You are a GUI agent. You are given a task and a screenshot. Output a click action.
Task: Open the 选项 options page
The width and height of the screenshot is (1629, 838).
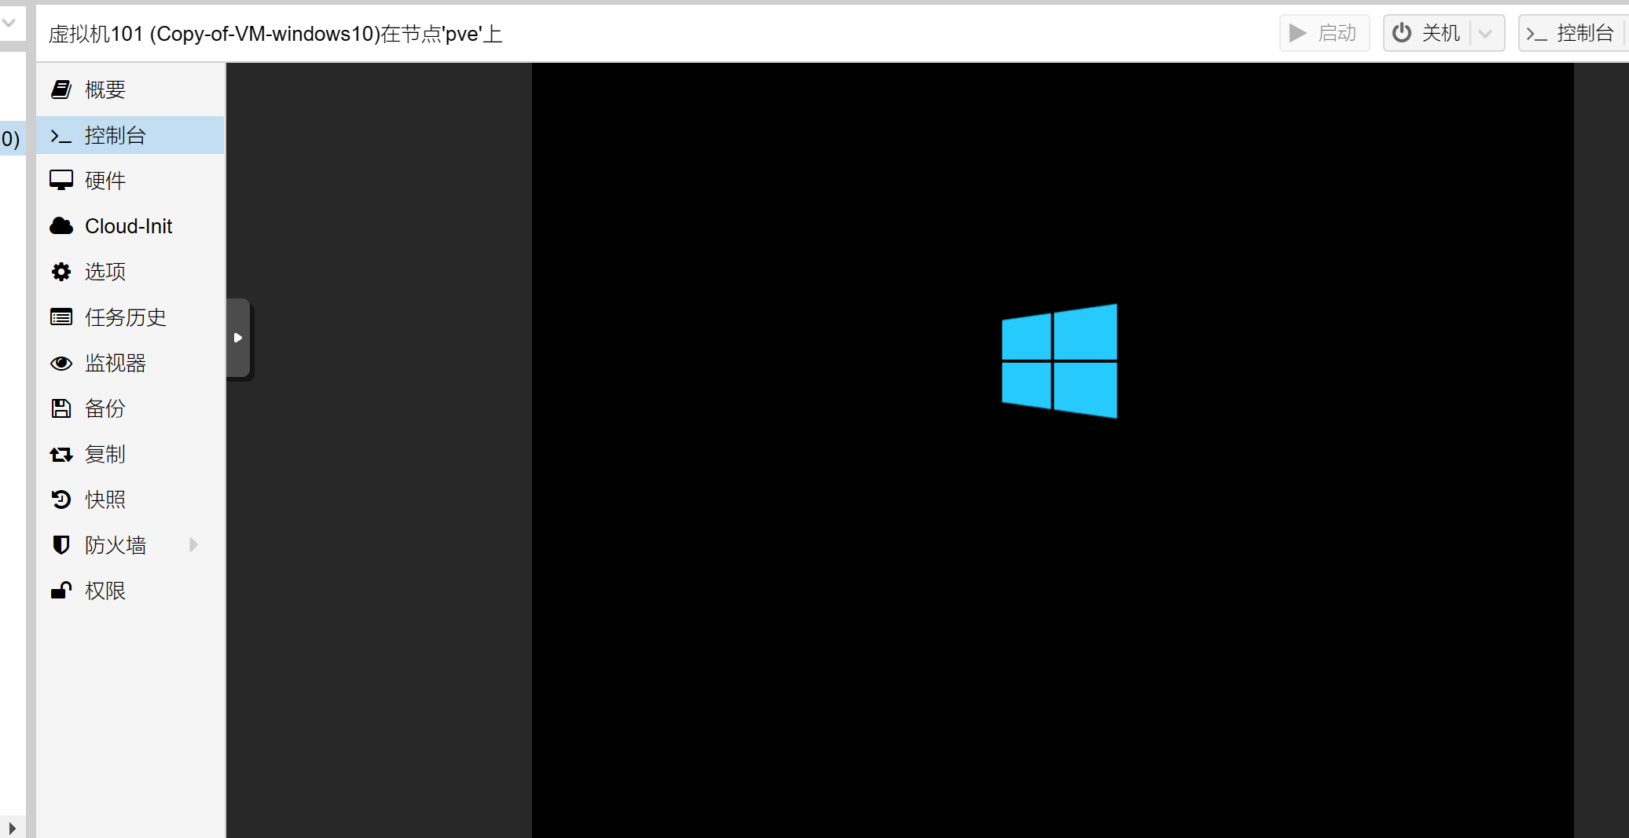tap(130, 272)
